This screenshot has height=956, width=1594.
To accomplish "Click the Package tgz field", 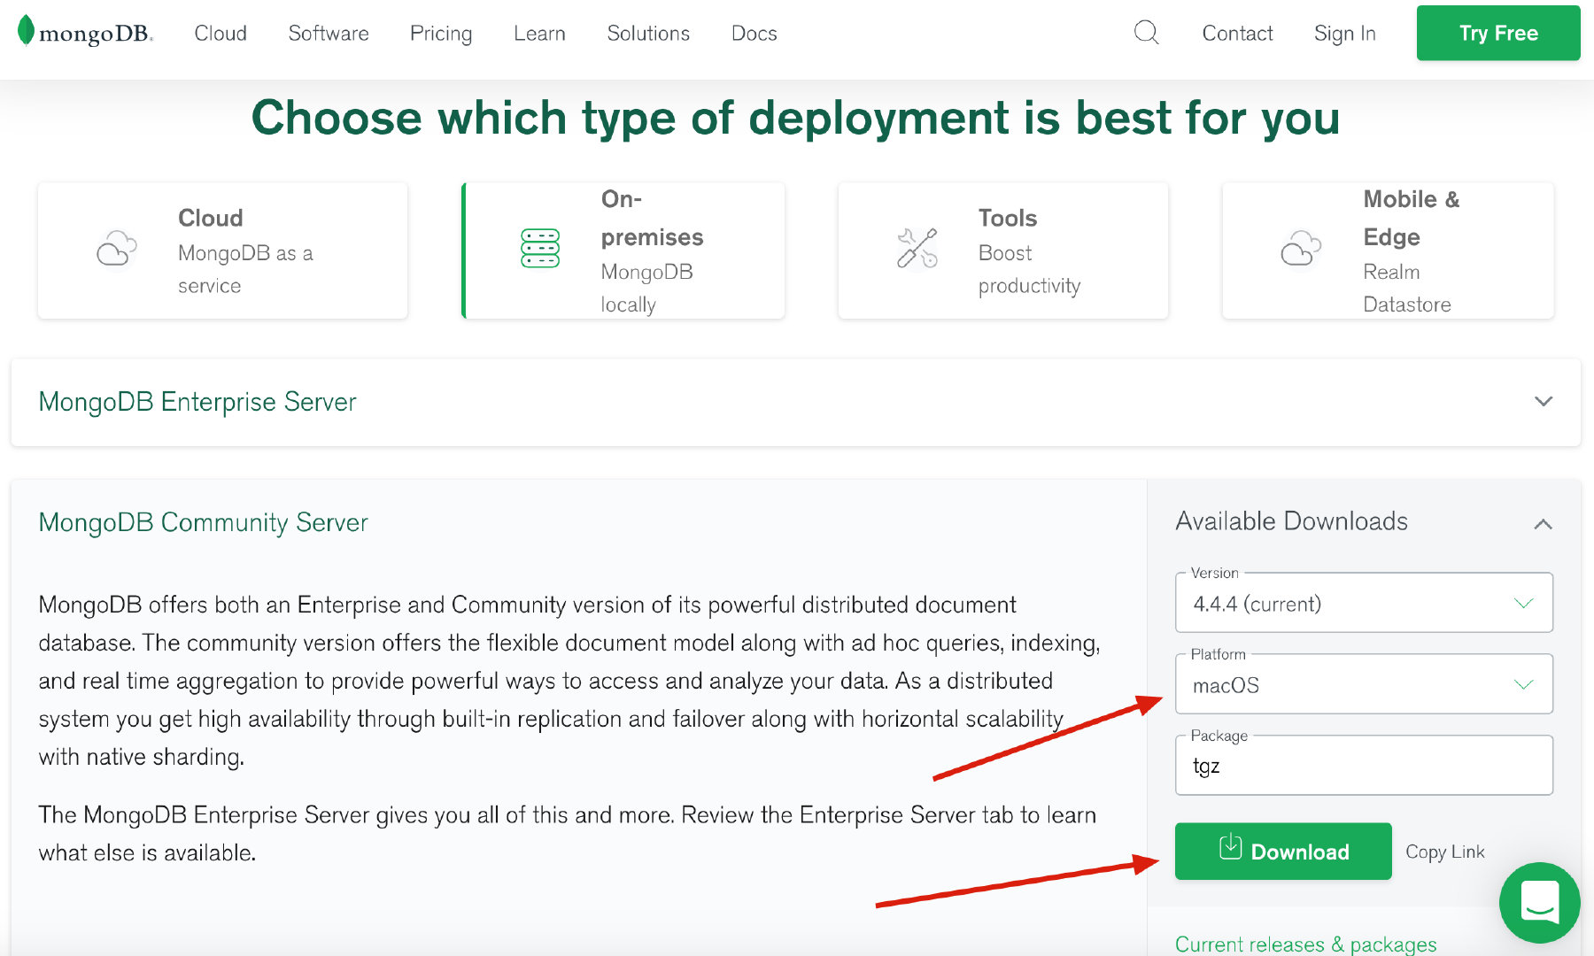I will click(1364, 766).
